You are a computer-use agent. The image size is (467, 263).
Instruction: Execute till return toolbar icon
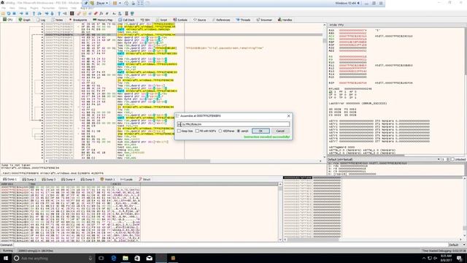pyautogui.click(x=59, y=13)
